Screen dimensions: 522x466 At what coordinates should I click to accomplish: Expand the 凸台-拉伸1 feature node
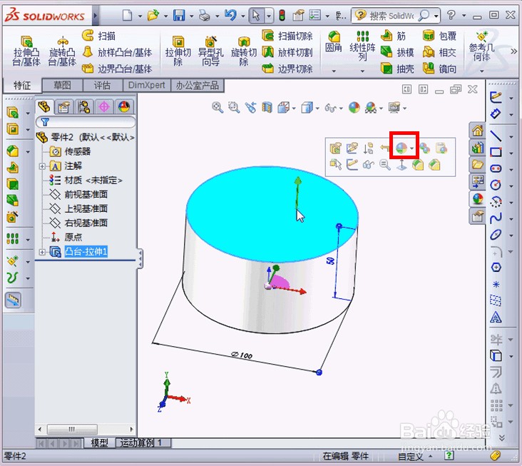(x=42, y=252)
